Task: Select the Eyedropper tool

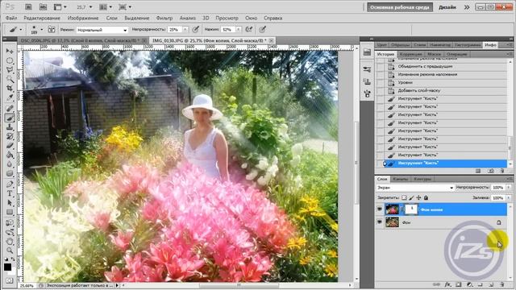Action: click(10, 97)
